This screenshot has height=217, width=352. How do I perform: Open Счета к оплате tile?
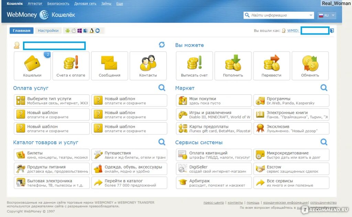tap(71, 66)
